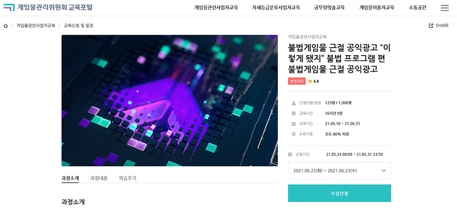Image resolution: width=457 pixels, height=214 pixels.
Task: Click the education time clock icon
Action: pyautogui.click(x=294, y=113)
